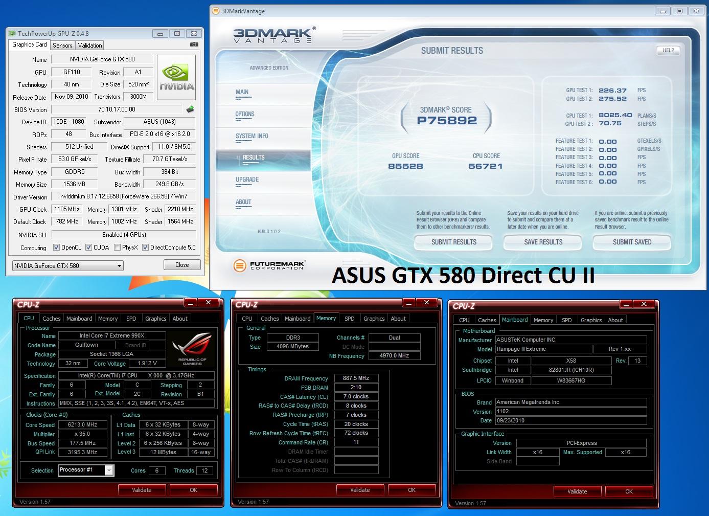Click the BIOS Version field in GPU-Z

pyautogui.click(x=117, y=109)
